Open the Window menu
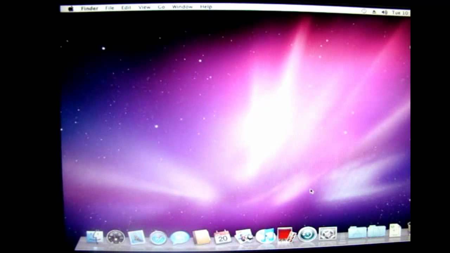The height and width of the screenshot is (253, 450). coord(182,7)
